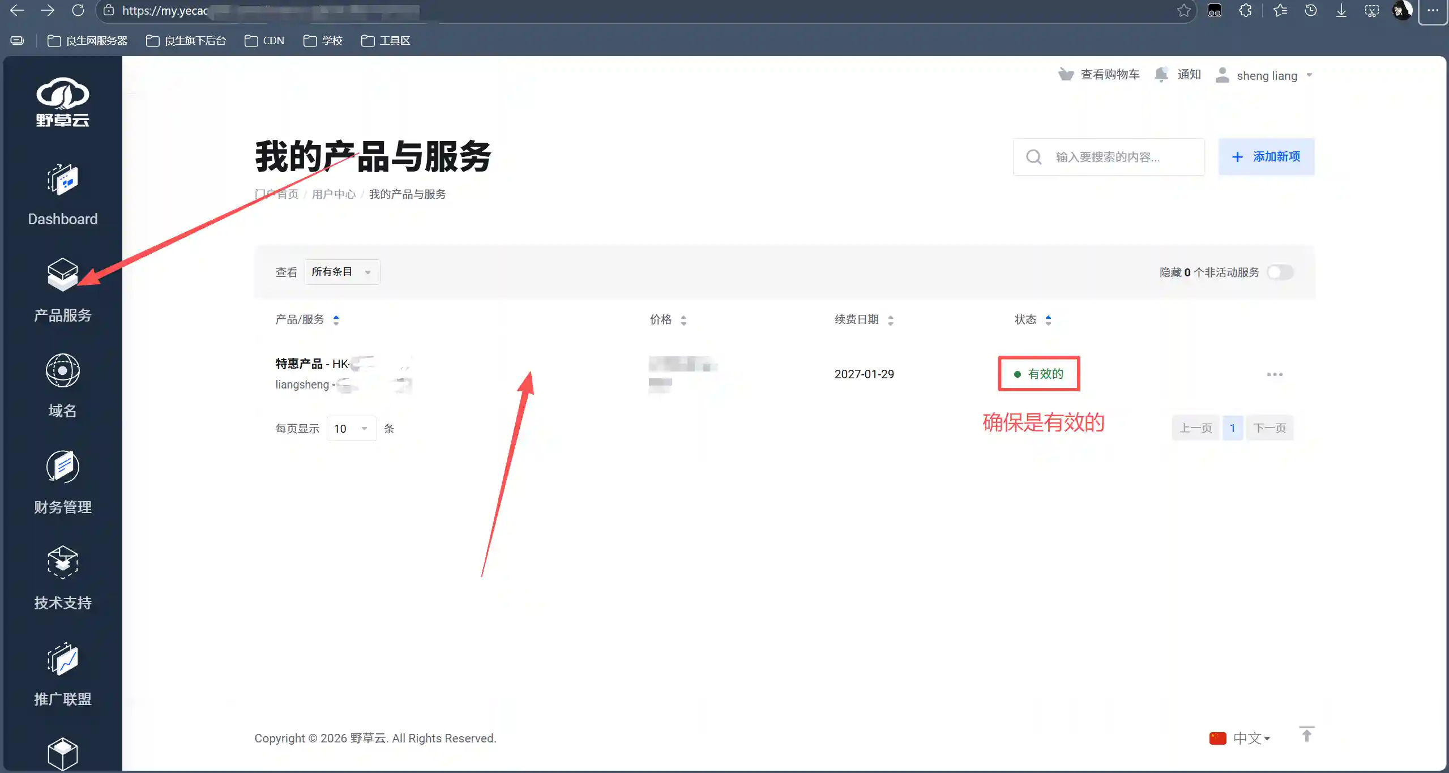
Task: Open browser history icon
Action: coord(1311,10)
